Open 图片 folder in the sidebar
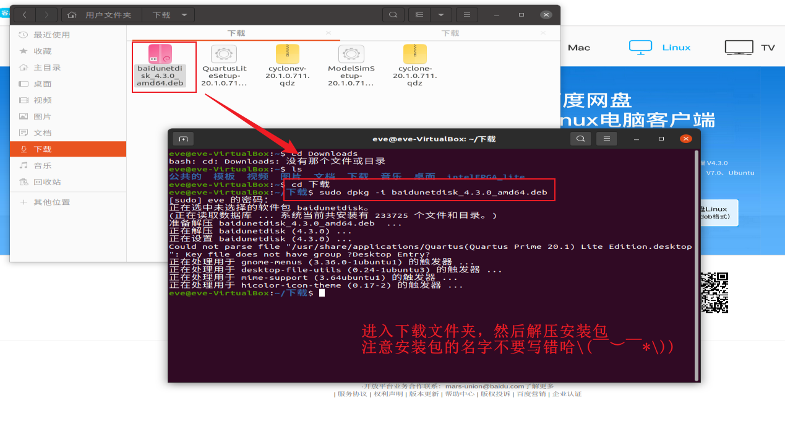Screen dimensions: 785x421 coord(68,116)
